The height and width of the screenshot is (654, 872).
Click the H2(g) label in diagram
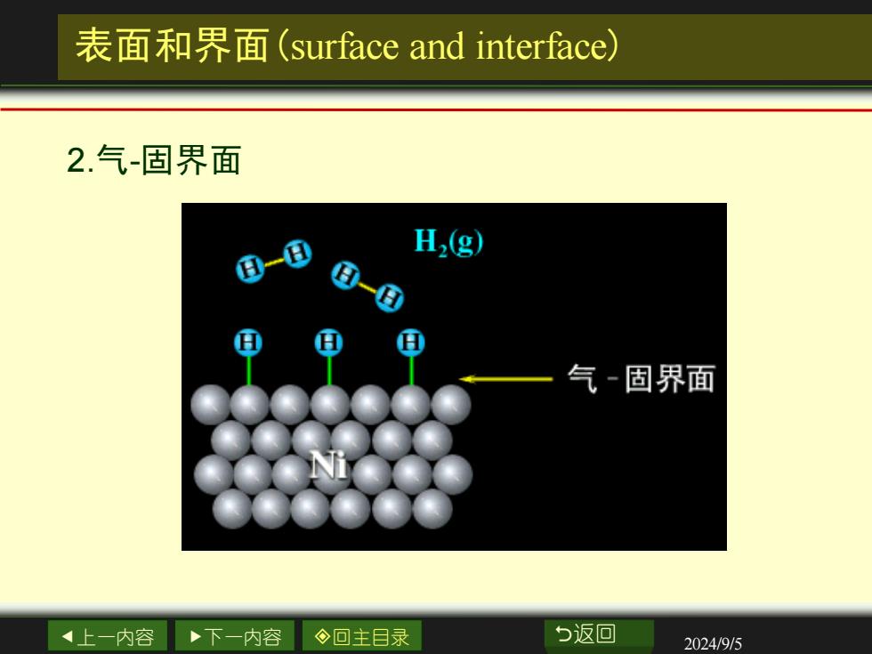click(x=449, y=242)
